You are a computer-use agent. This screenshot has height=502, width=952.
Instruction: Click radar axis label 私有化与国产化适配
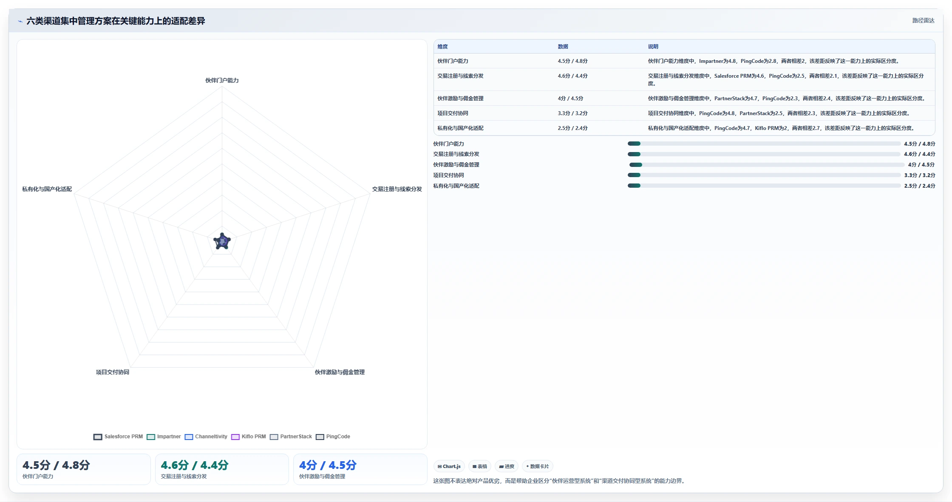click(47, 189)
